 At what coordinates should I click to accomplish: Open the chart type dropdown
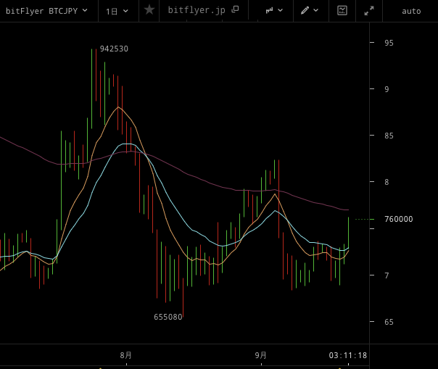click(274, 11)
